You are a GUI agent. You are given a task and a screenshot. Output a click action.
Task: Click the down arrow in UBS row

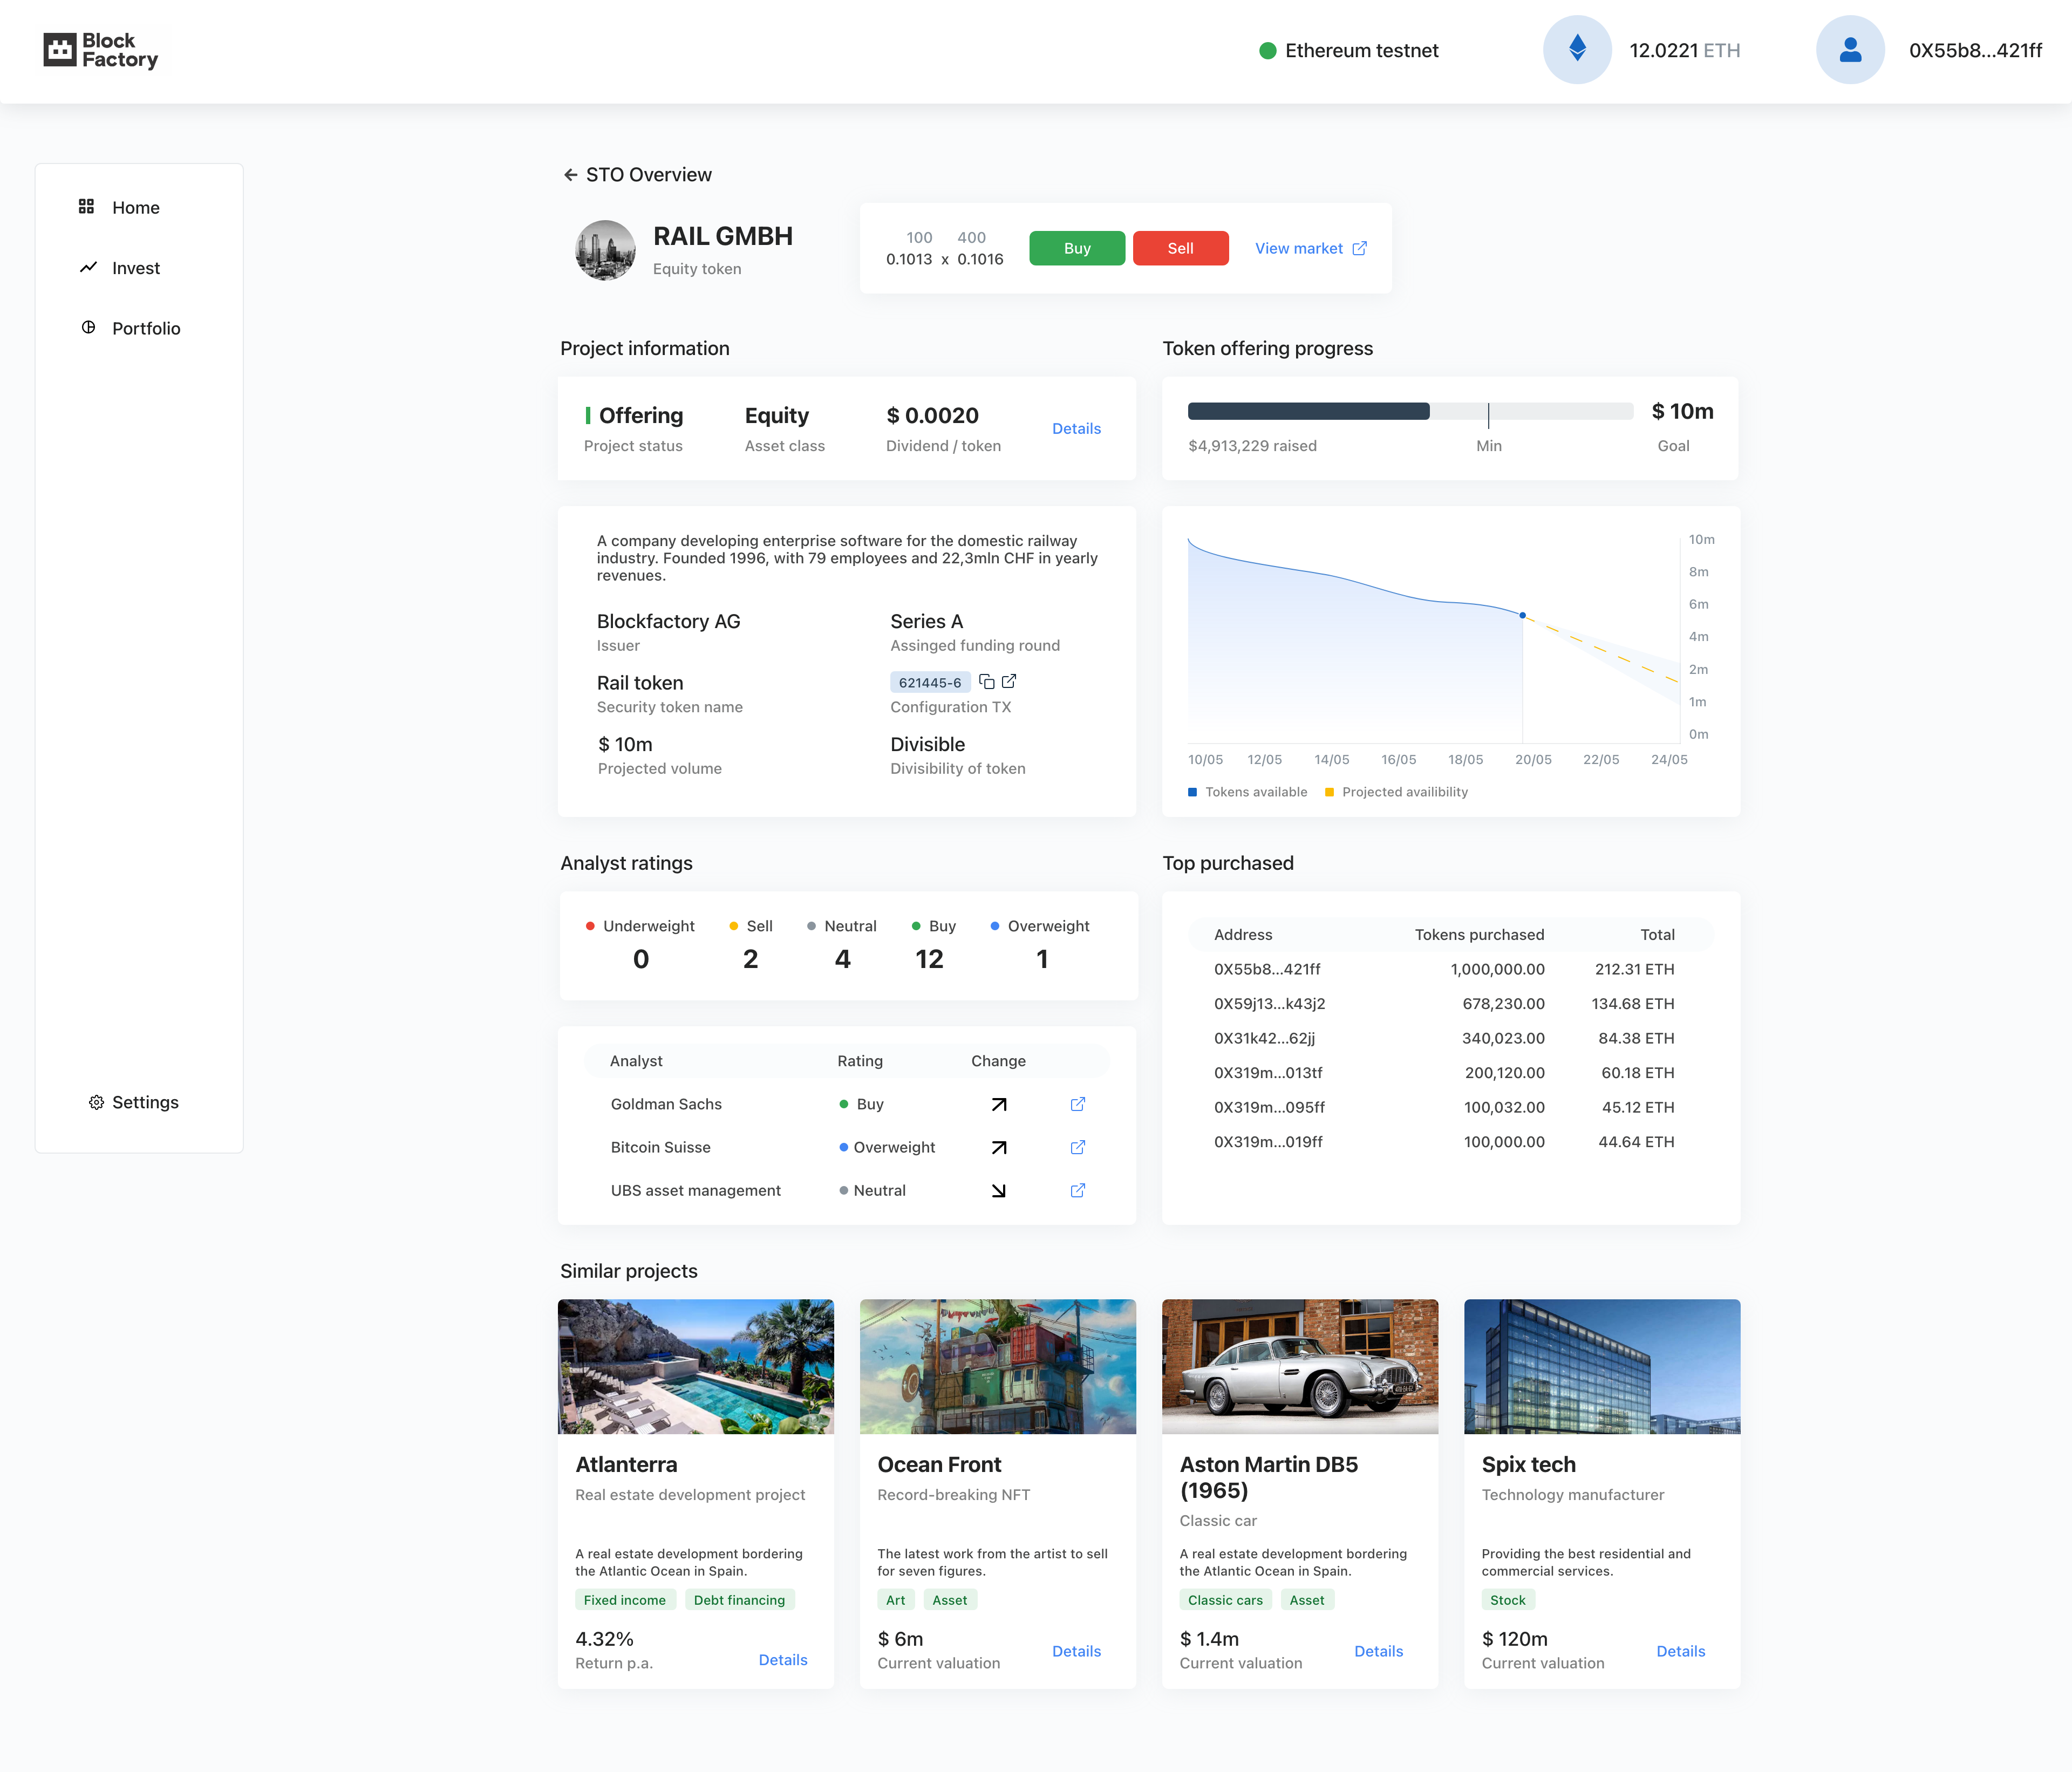998,1190
